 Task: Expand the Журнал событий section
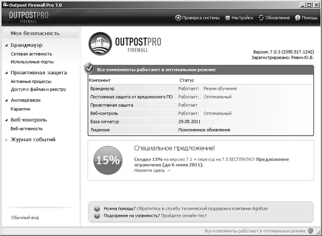[6, 140]
